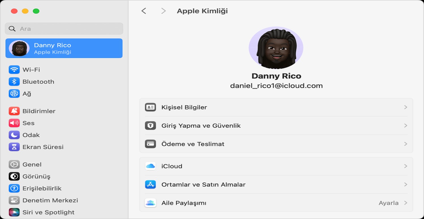Viewport: 424px width, 219px height.
Task: Select the Ağ globe icon
Action: tap(14, 94)
